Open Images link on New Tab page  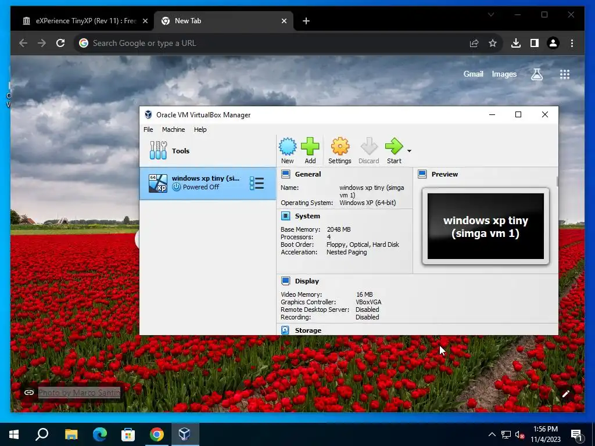[x=504, y=74]
